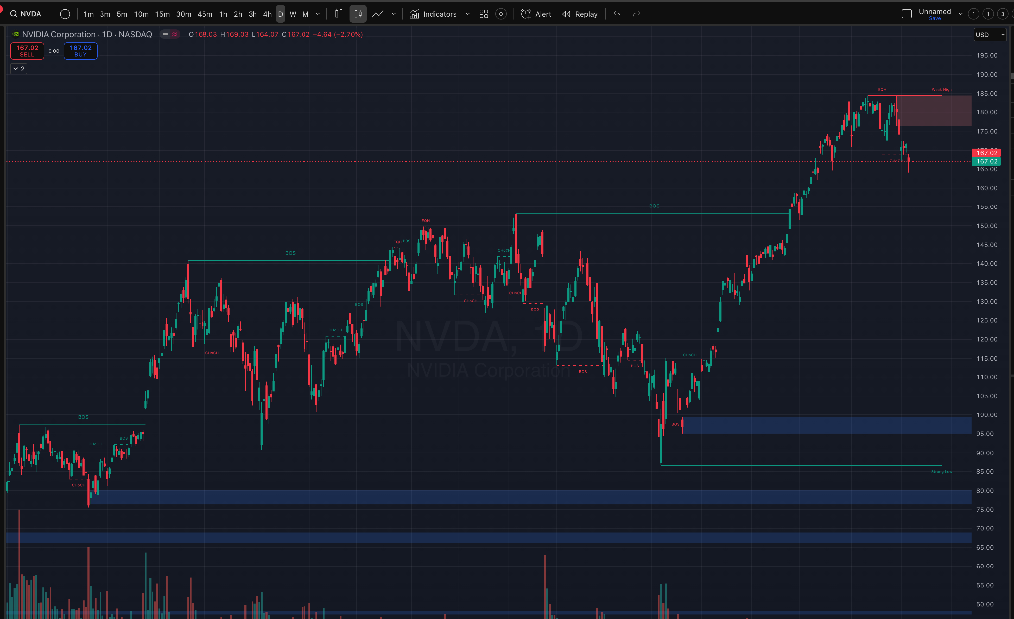This screenshot has height=619, width=1014.
Task: Toggle the pill switch beside NASDAQ title
Action: [x=170, y=34]
